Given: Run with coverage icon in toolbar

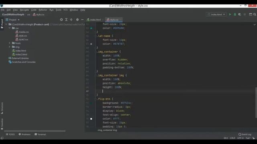Looking at the screenshot, I should (240, 14).
